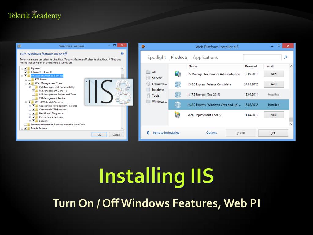The height and width of the screenshot is (235, 313).
Task: Click the Windows category folder icon
Action: click(x=148, y=101)
